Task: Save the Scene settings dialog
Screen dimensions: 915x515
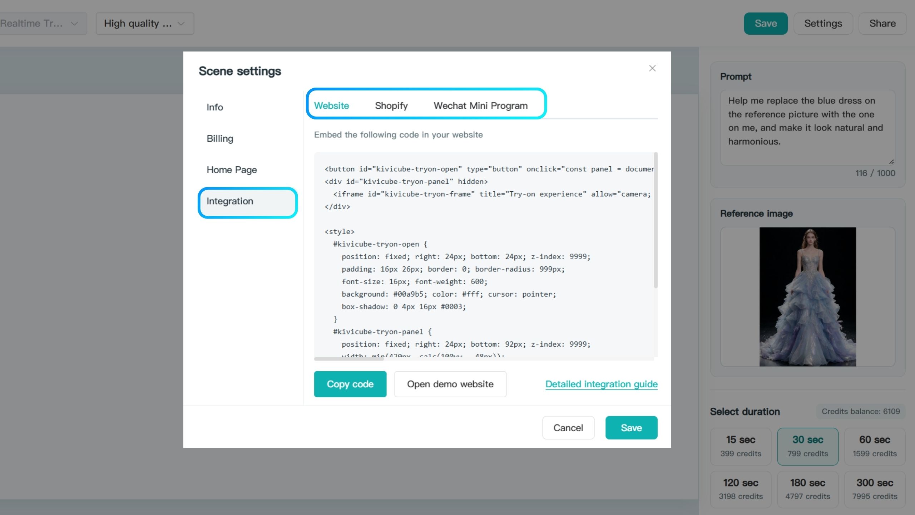Action: pos(632,428)
